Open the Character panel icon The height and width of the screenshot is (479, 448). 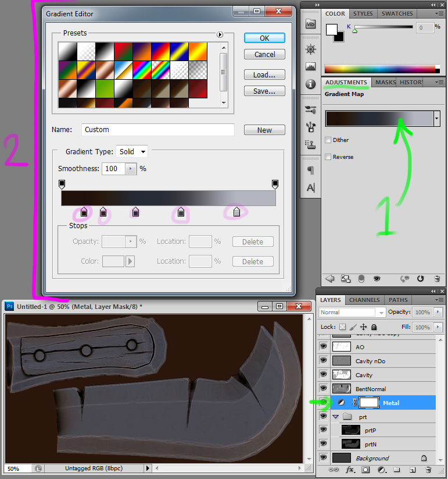(310, 187)
